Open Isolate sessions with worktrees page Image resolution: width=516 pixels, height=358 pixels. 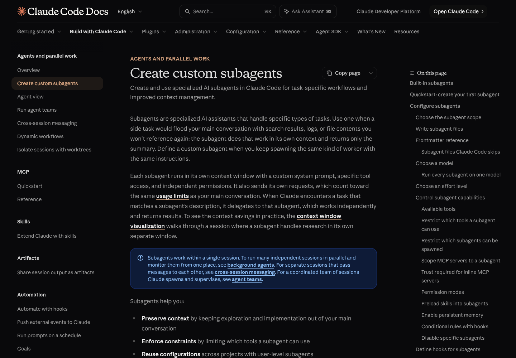coord(57,150)
